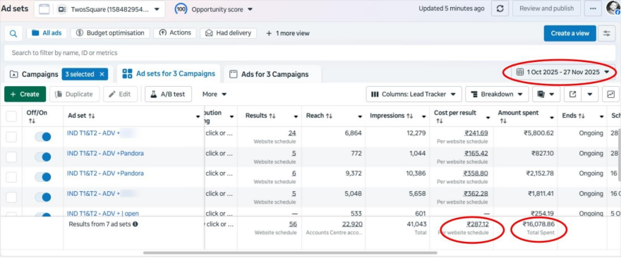
Task: Click the info icon beside Results from 7 ad sets
Action: point(135,224)
